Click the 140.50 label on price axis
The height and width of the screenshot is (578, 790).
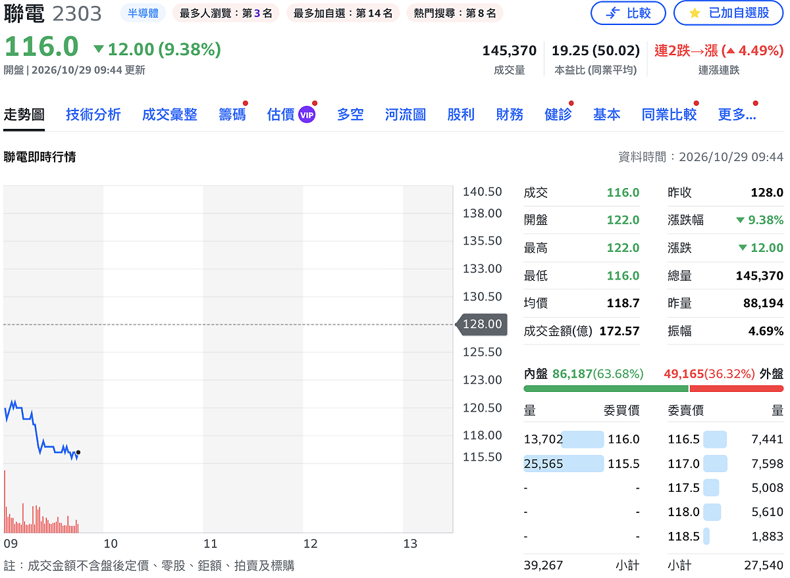(x=483, y=191)
